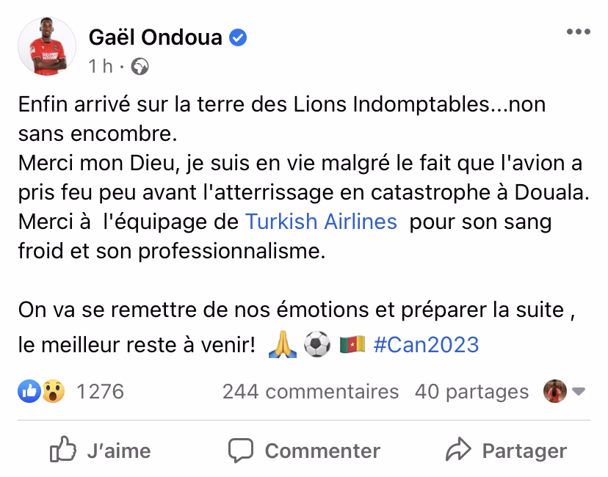608x477 pixels.
Task: Share the post via Partager
Action: coord(506,450)
